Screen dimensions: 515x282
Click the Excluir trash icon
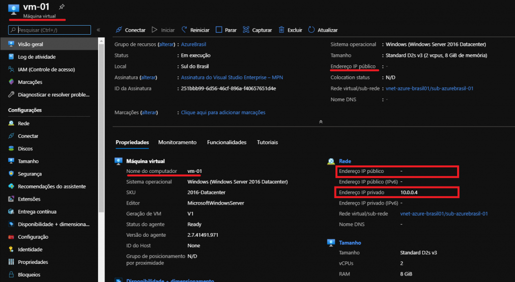pyautogui.click(x=282, y=30)
